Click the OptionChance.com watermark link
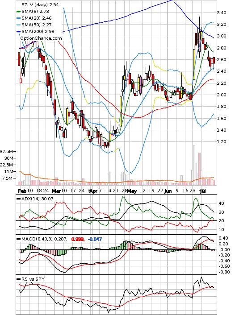The height and width of the screenshot is (315, 235). (41, 38)
